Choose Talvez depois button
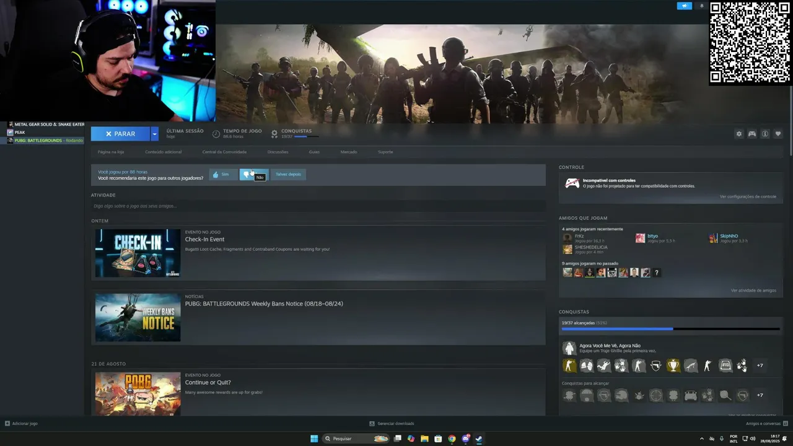Image resolution: width=793 pixels, height=446 pixels. click(x=288, y=175)
